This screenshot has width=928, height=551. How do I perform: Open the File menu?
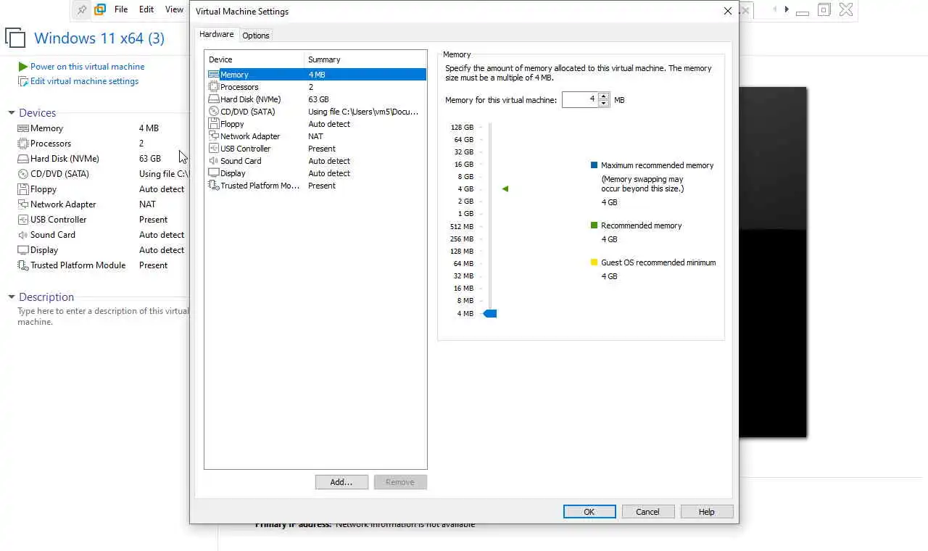click(121, 9)
